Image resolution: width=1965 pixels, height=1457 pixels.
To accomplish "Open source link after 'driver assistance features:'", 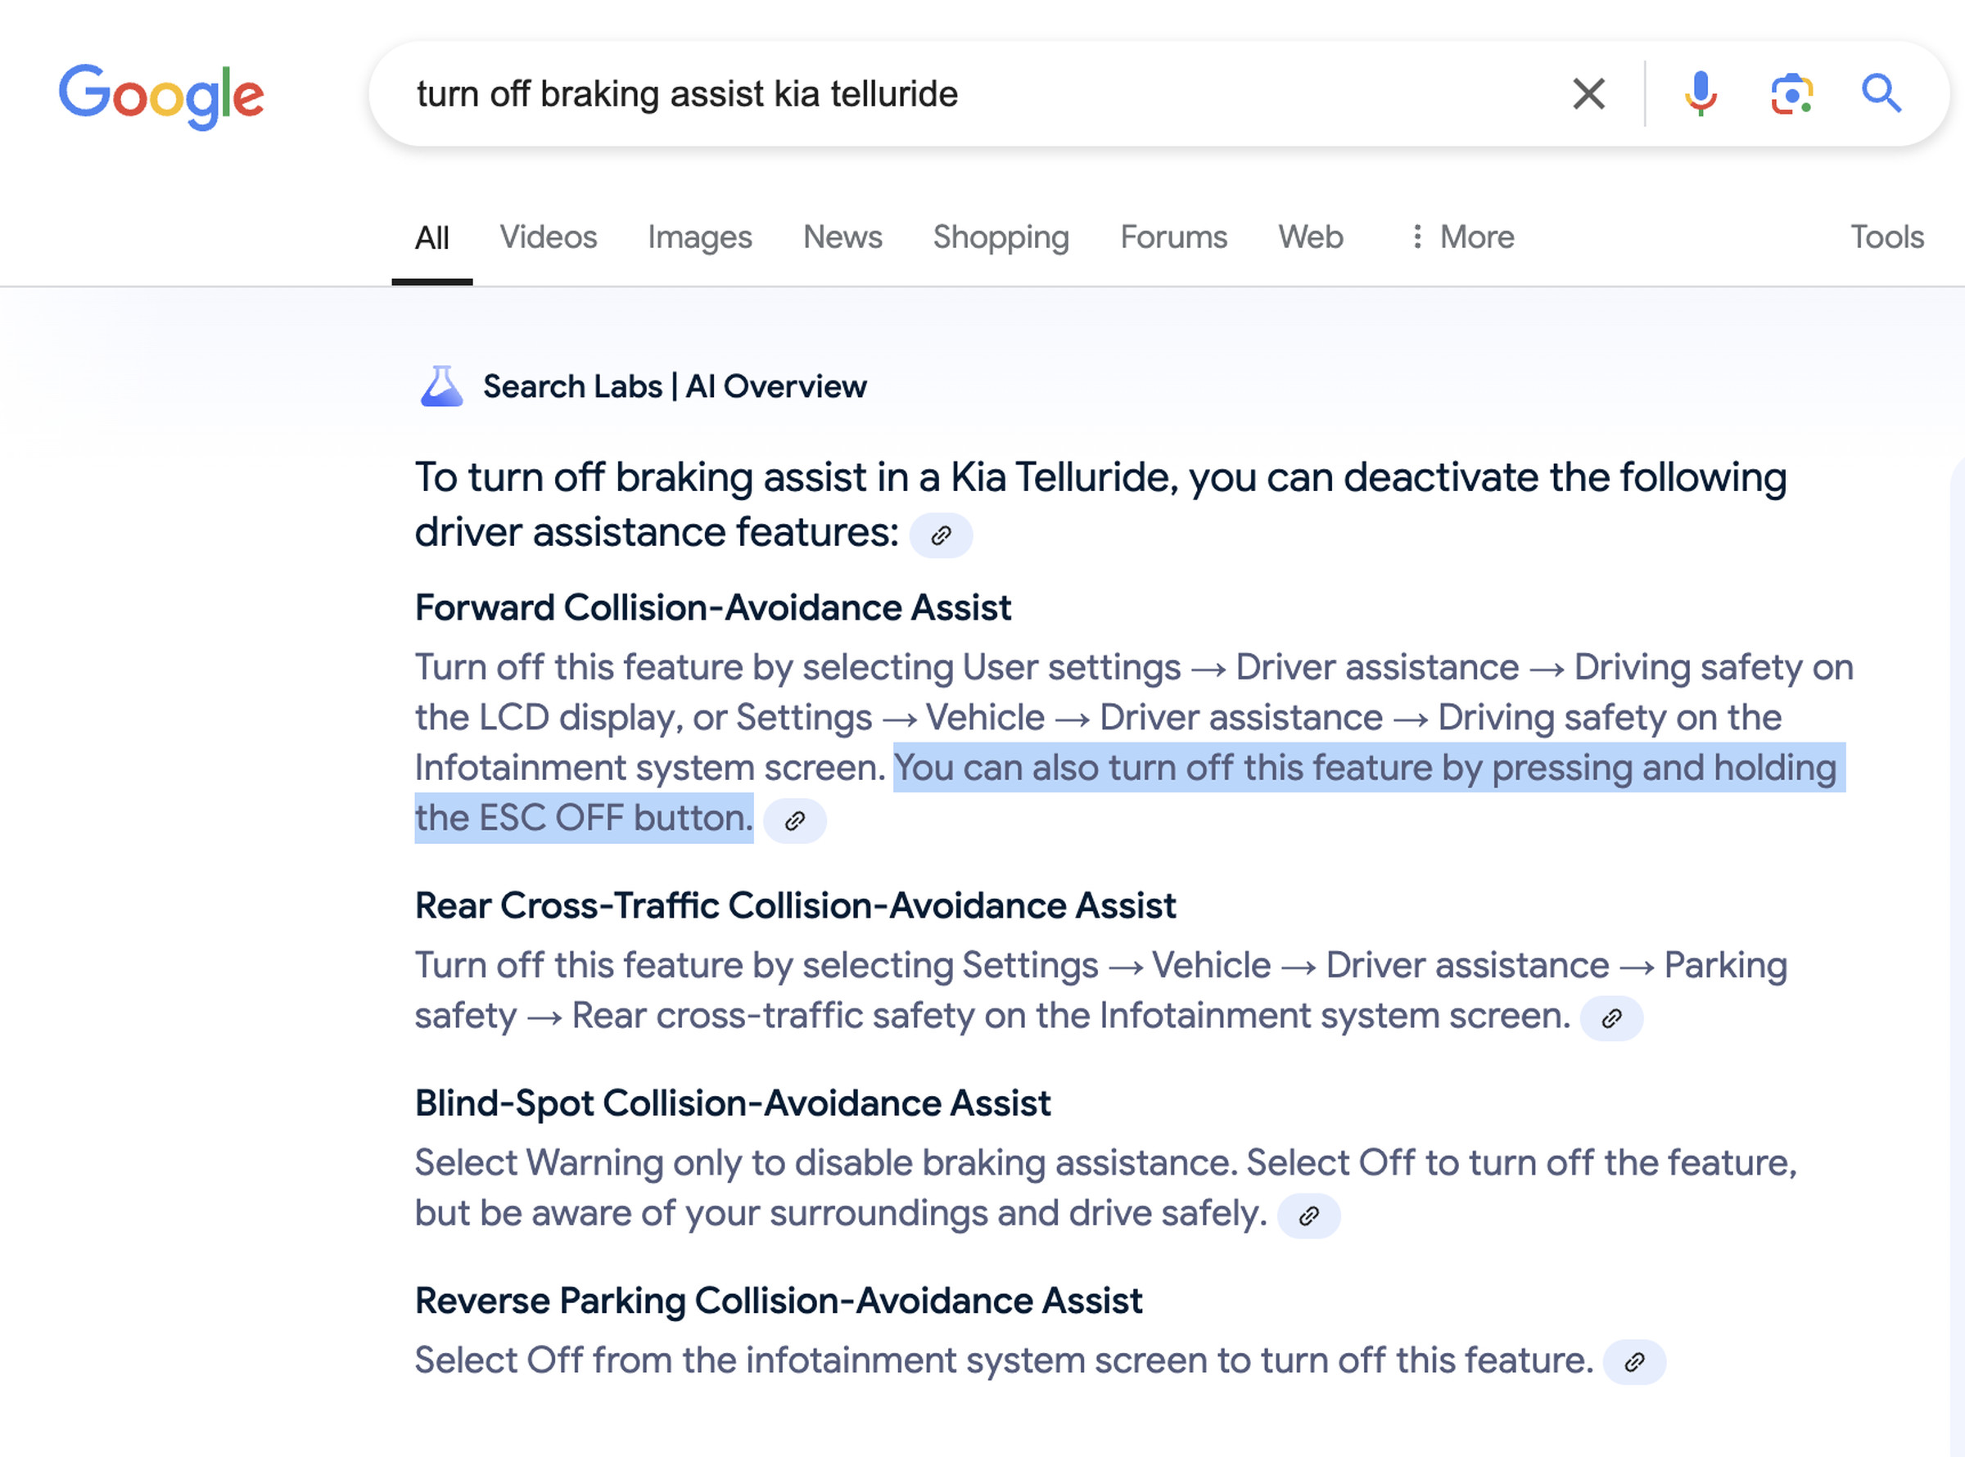I will pos(941,535).
